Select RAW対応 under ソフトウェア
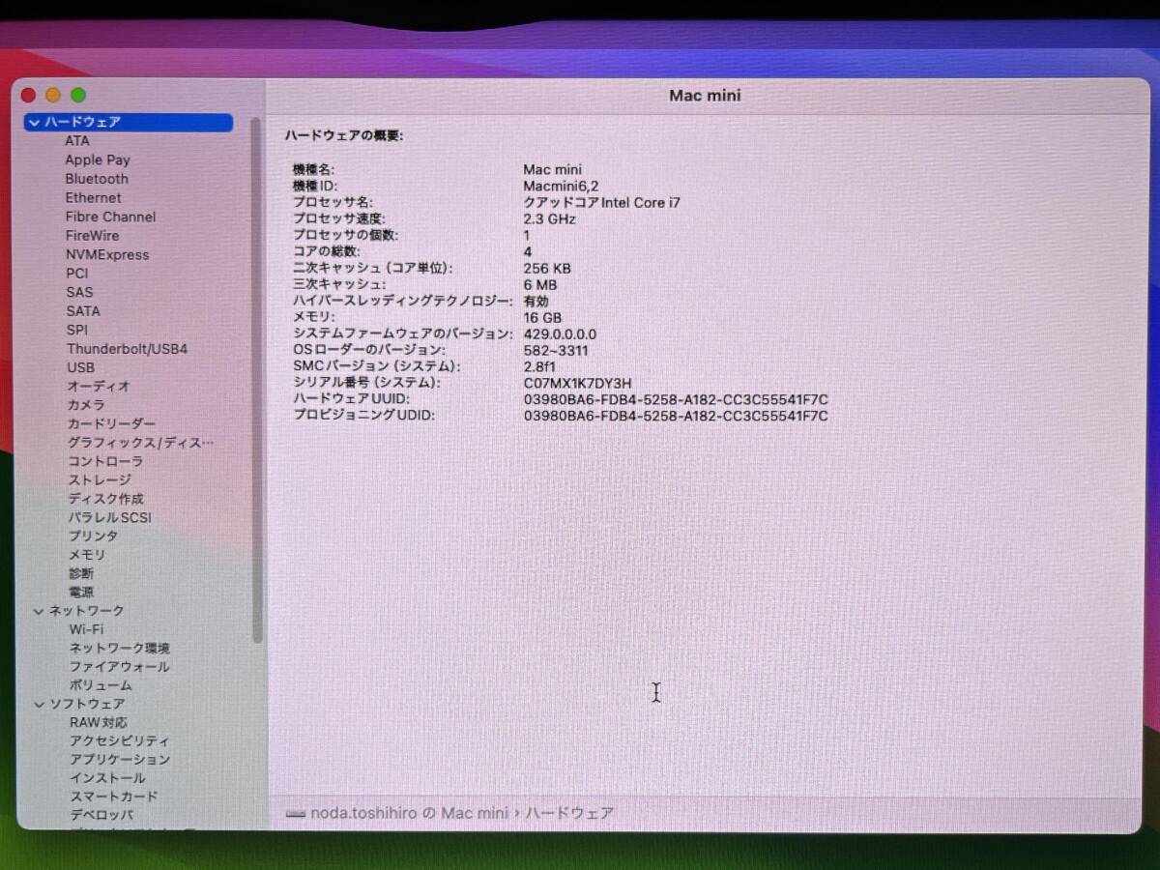 coord(99,722)
